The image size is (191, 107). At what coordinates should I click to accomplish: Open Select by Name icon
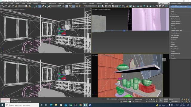pos(30,6)
